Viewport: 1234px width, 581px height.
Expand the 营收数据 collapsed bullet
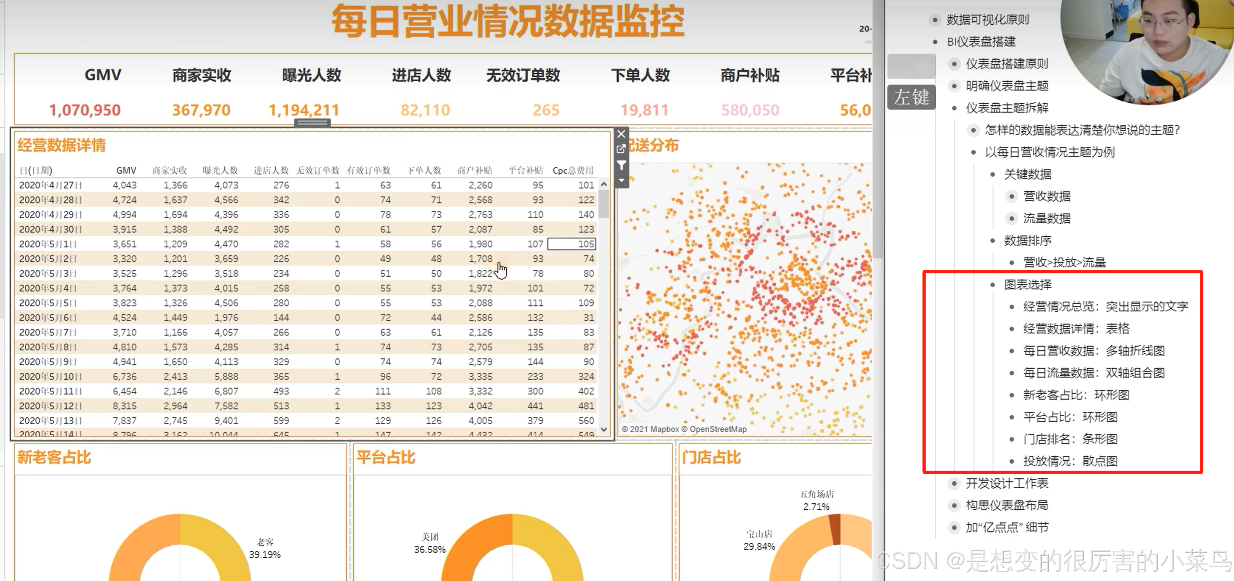point(1011,196)
